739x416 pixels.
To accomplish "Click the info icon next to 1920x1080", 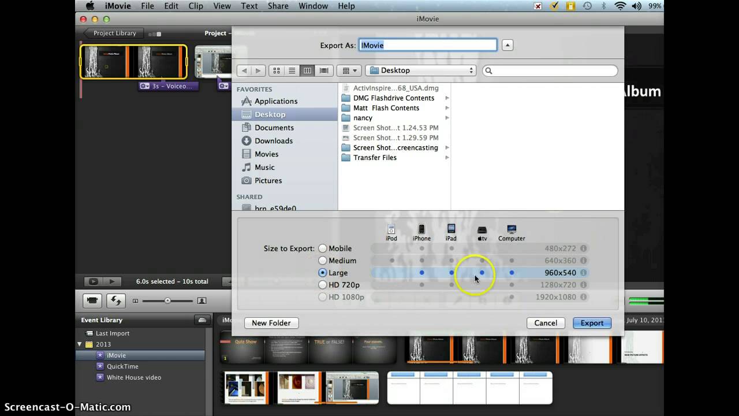I will coord(583,297).
